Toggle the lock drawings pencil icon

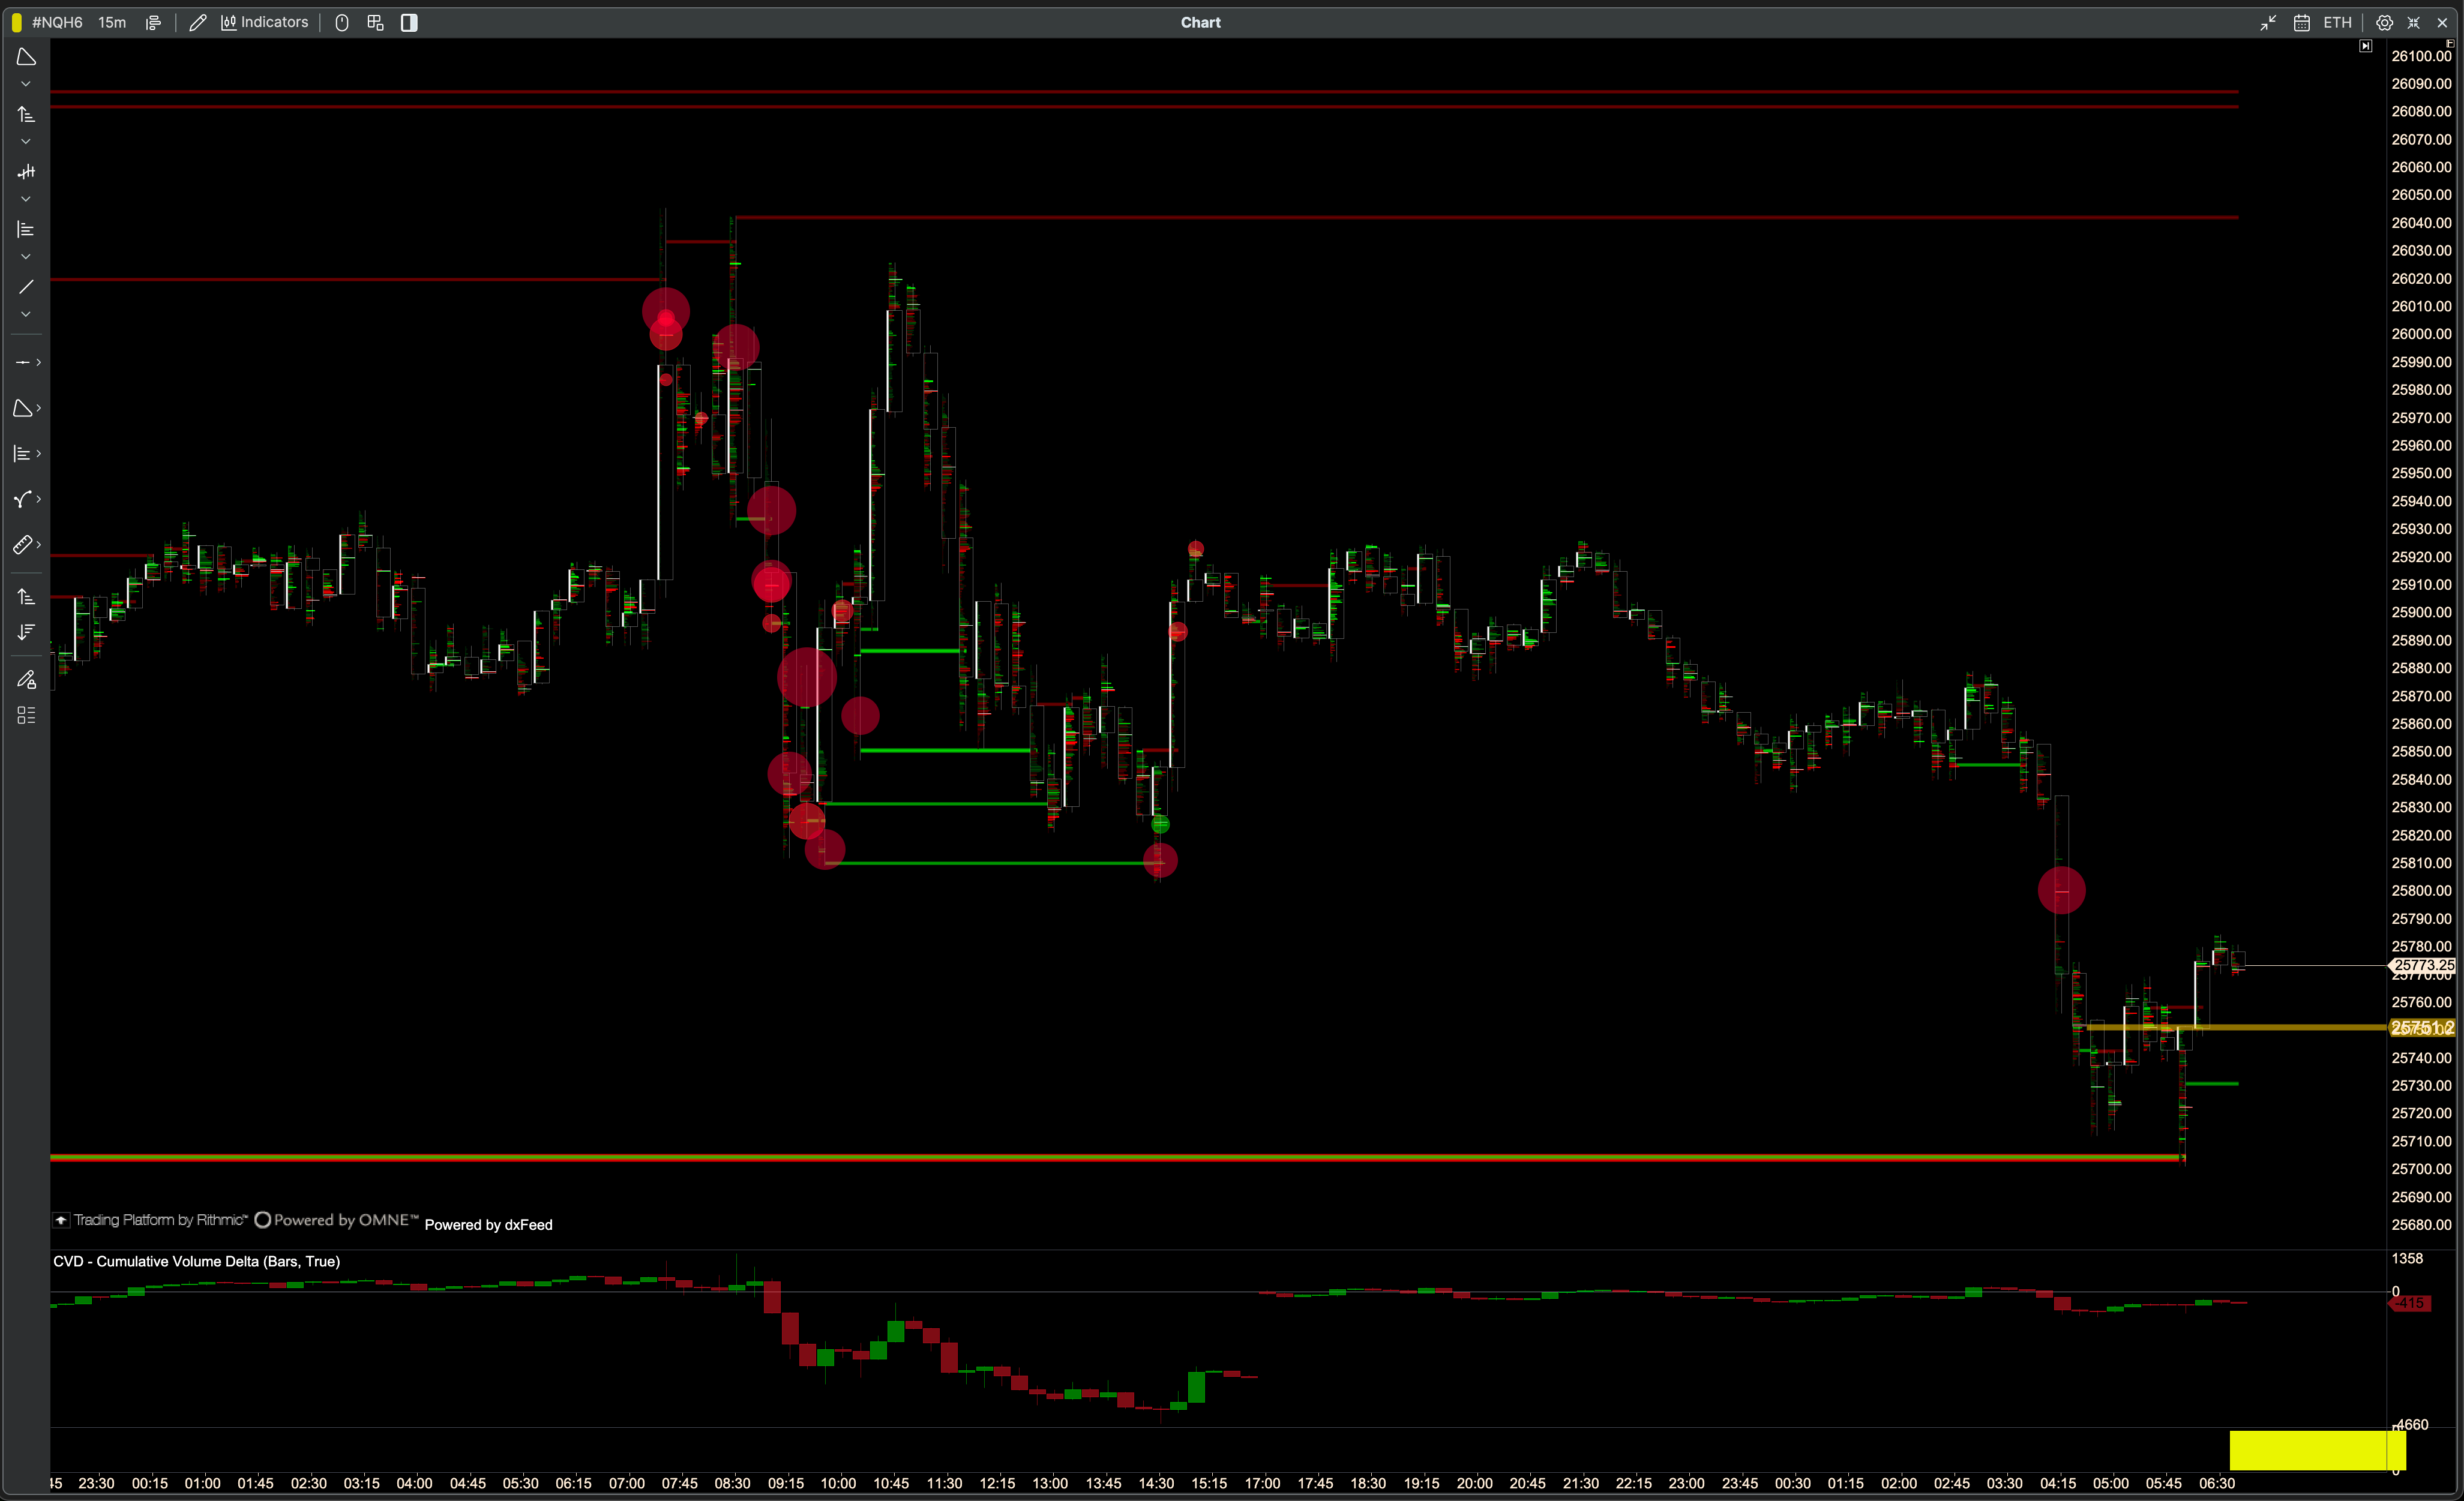[x=26, y=680]
